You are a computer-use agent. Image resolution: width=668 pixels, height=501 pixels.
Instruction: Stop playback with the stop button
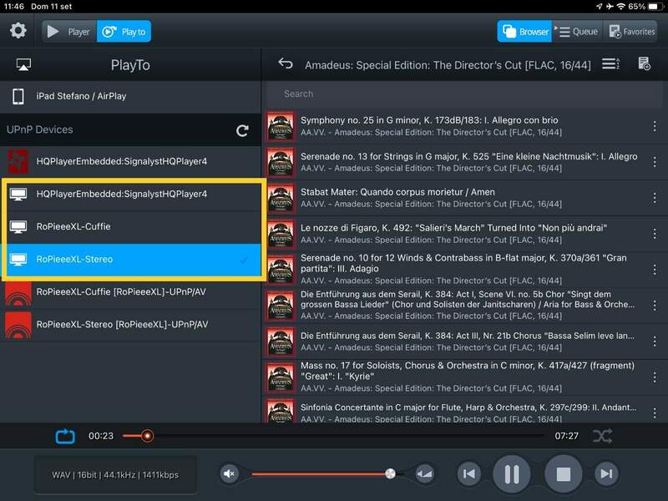[563, 474]
